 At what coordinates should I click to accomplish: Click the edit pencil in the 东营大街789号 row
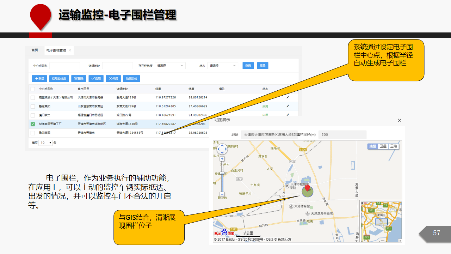pyautogui.click(x=288, y=106)
